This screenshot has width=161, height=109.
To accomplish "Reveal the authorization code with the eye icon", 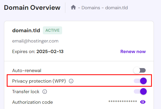I will tap(143, 102).
